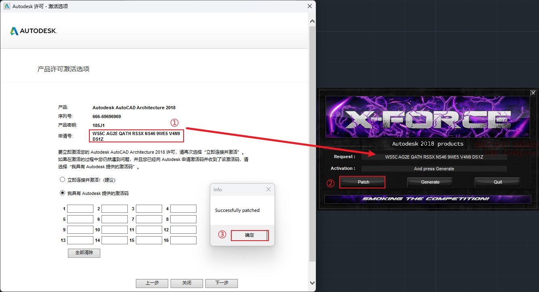Click the Autodesk 2018 products label
The image size is (539, 292).
point(428,144)
